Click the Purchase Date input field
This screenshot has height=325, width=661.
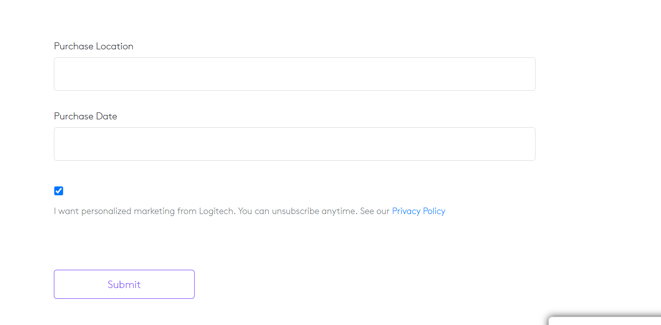coord(294,144)
